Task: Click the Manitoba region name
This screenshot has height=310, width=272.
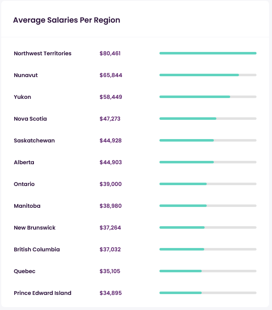Action: [x=27, y=206]
